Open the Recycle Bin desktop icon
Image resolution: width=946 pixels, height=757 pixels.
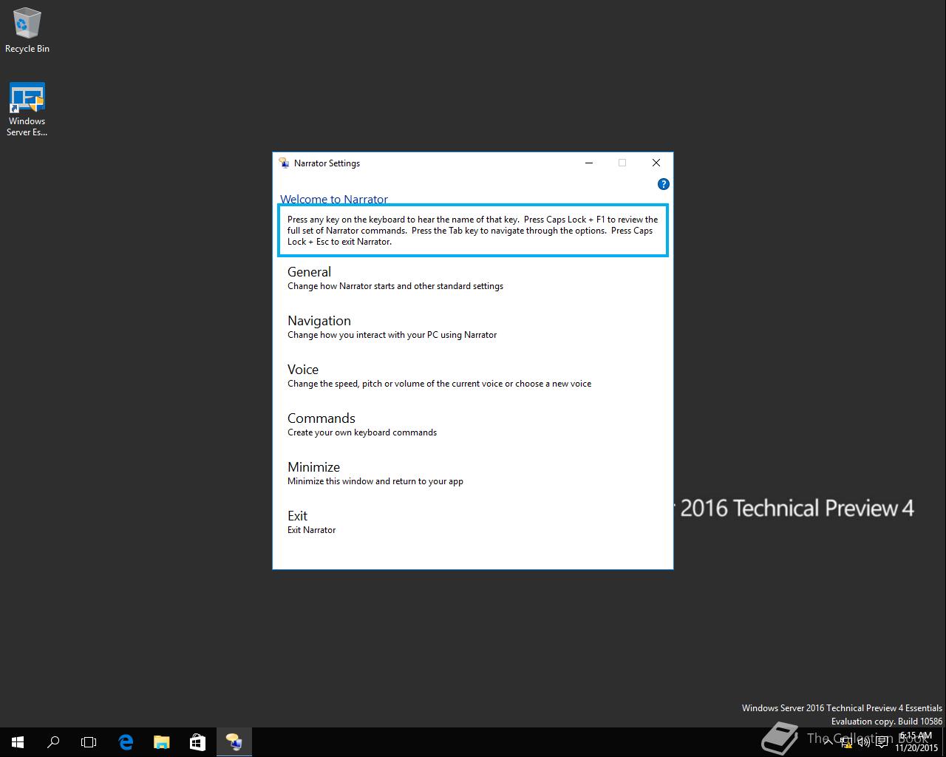(x=27, y=30)
